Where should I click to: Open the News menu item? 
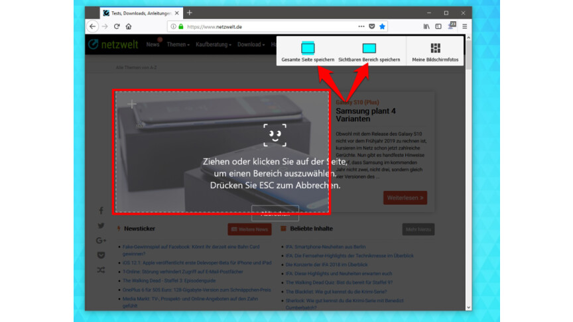(153, 44)
